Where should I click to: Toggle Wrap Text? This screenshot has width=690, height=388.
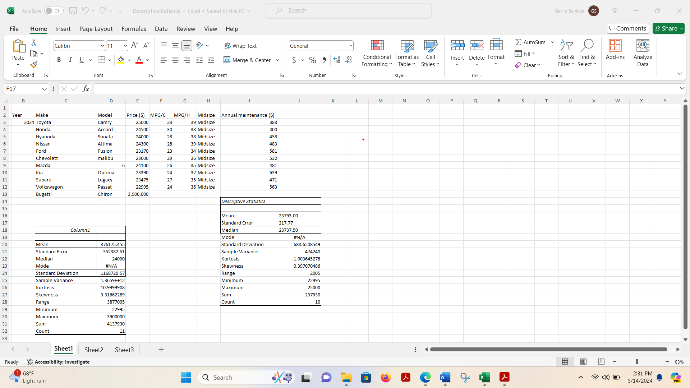tap(240, 46)
